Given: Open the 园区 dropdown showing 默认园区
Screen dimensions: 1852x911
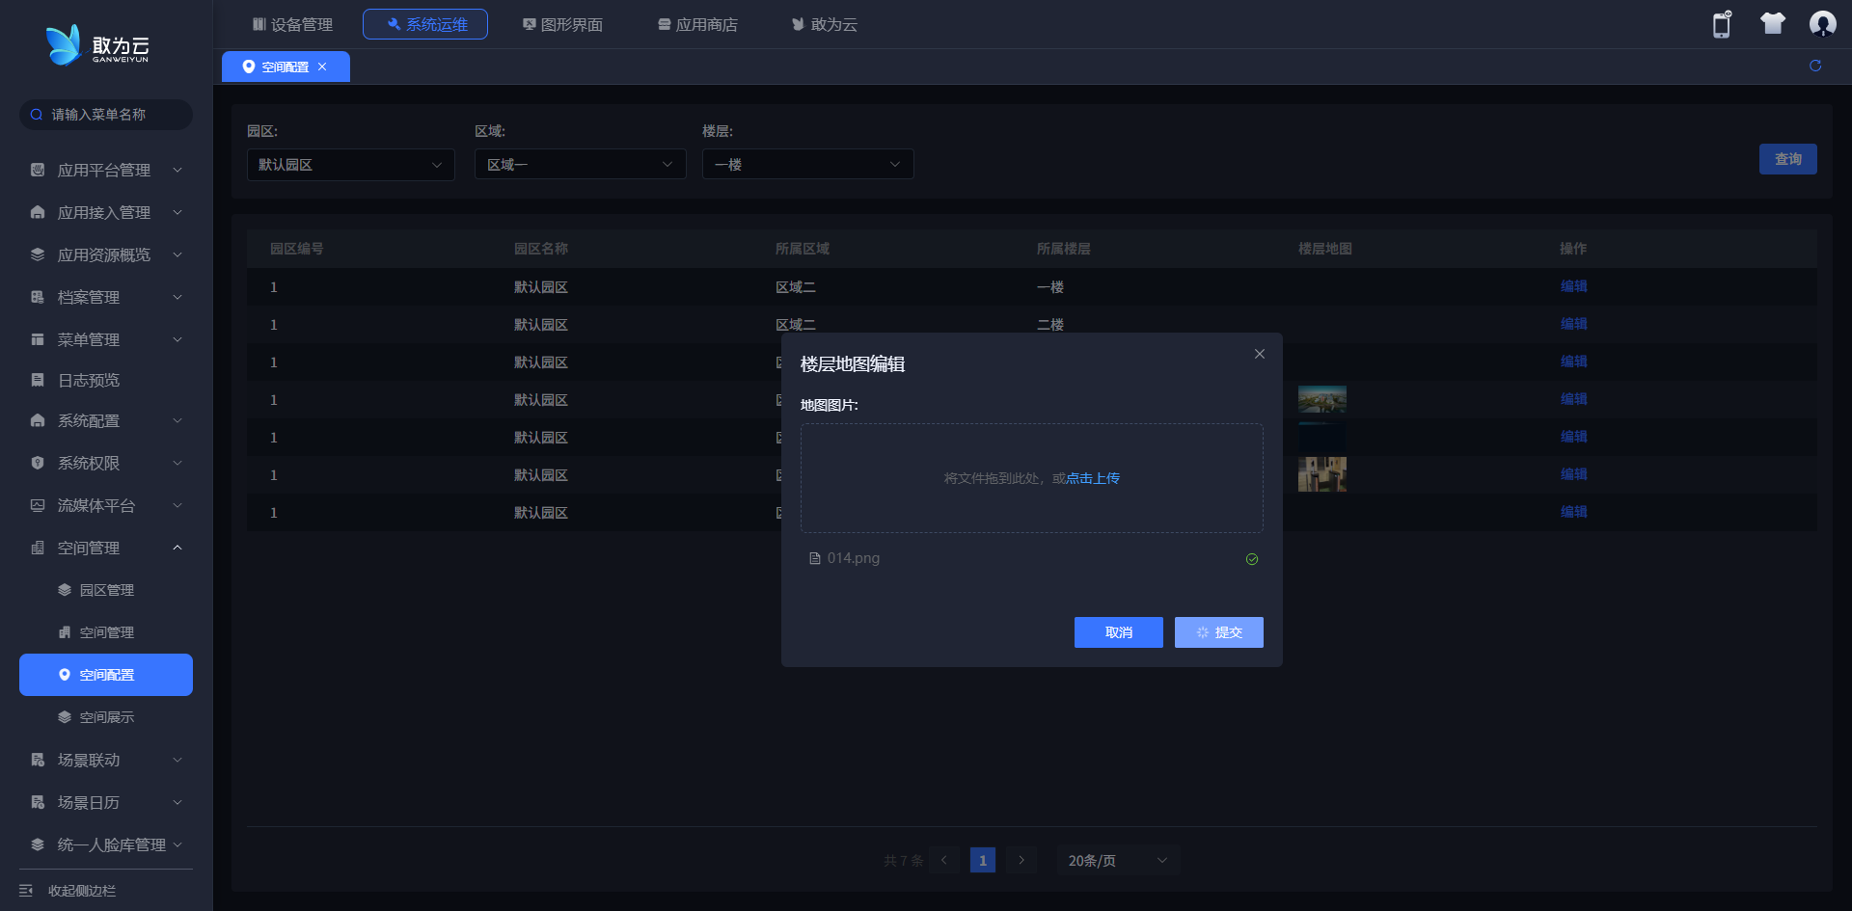Looking at the screenshot, I should 351,165.
